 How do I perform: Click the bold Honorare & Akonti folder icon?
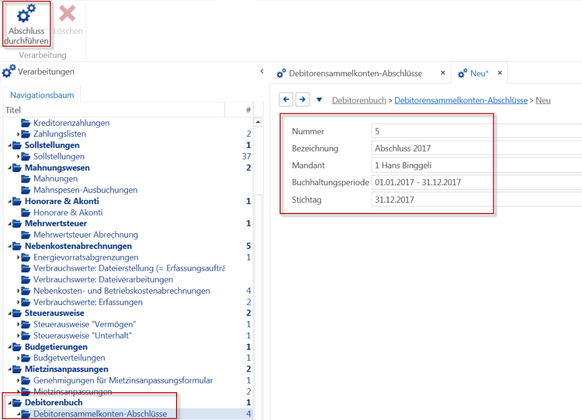[17, 201]
